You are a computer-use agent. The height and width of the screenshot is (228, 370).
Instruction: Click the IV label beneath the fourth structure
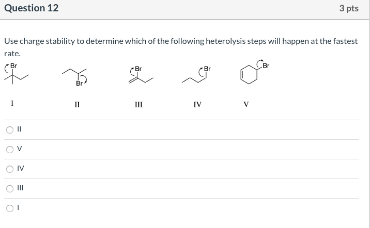(197, 104)
